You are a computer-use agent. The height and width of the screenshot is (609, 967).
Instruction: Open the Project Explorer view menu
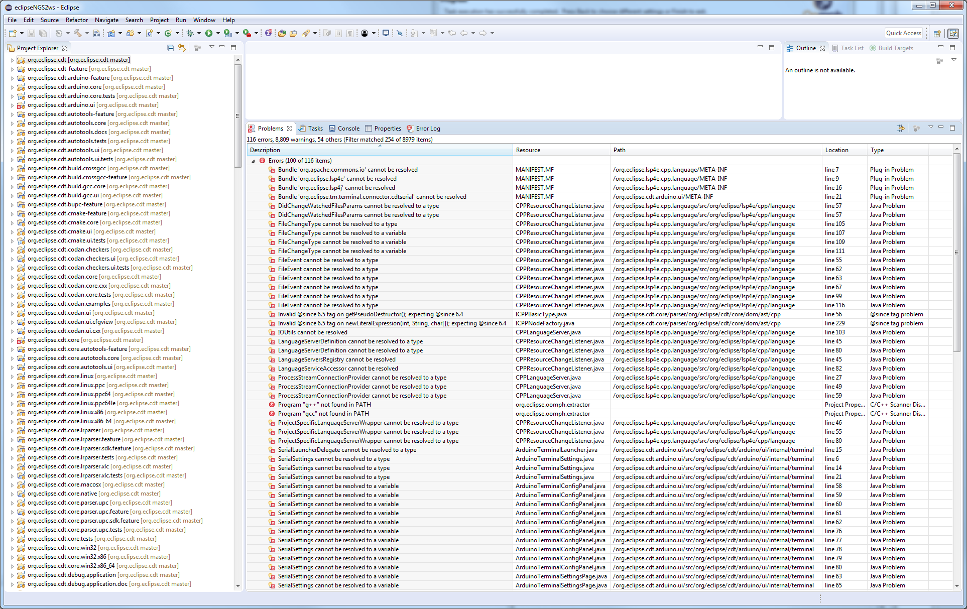pyautogui.click(x=211, y=47)
